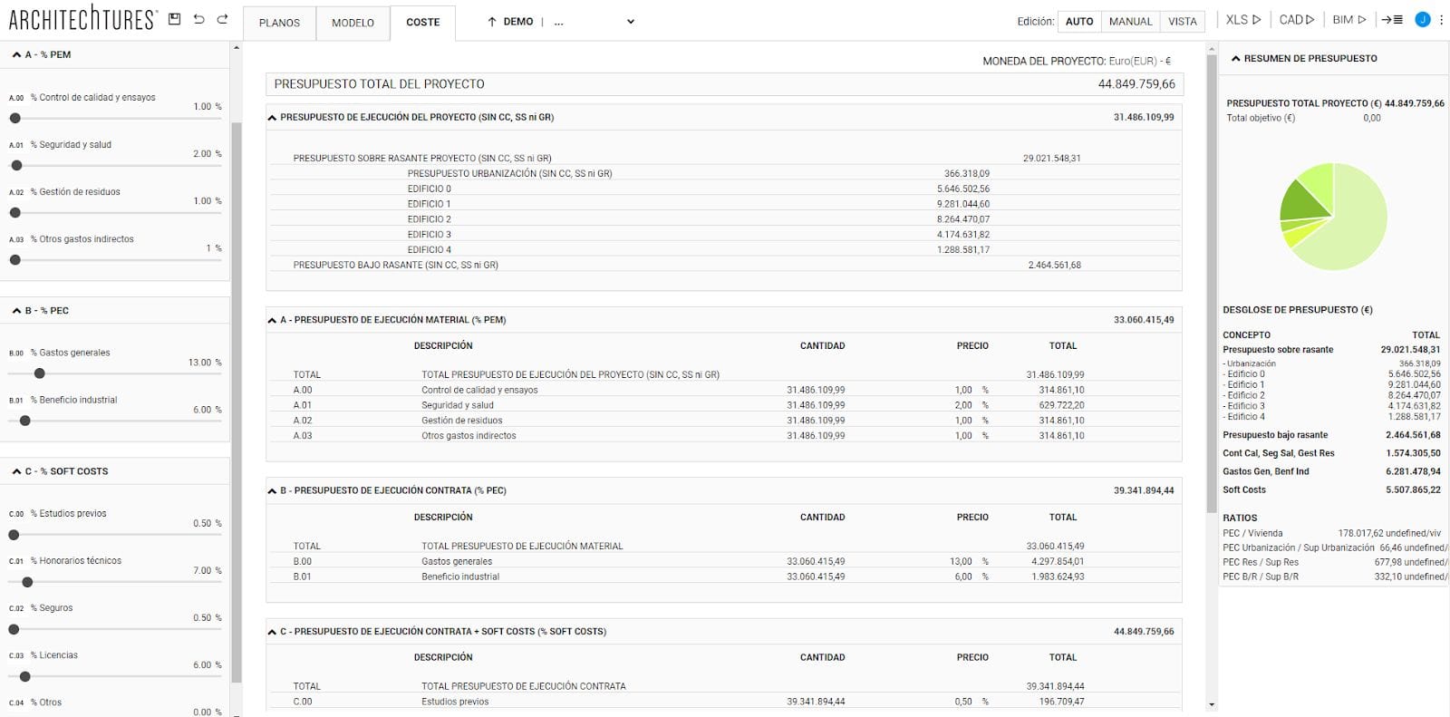
Task: Open the three-dot options menu
Action: (1441, 20)
